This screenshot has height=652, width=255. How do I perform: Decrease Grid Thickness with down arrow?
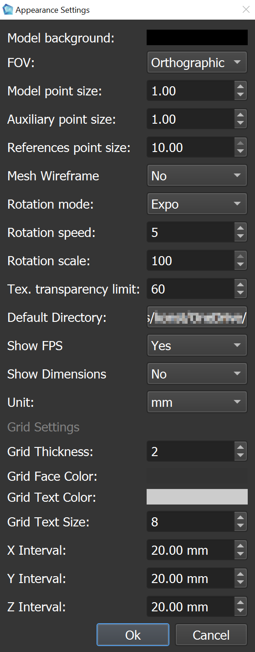point(240,457)
